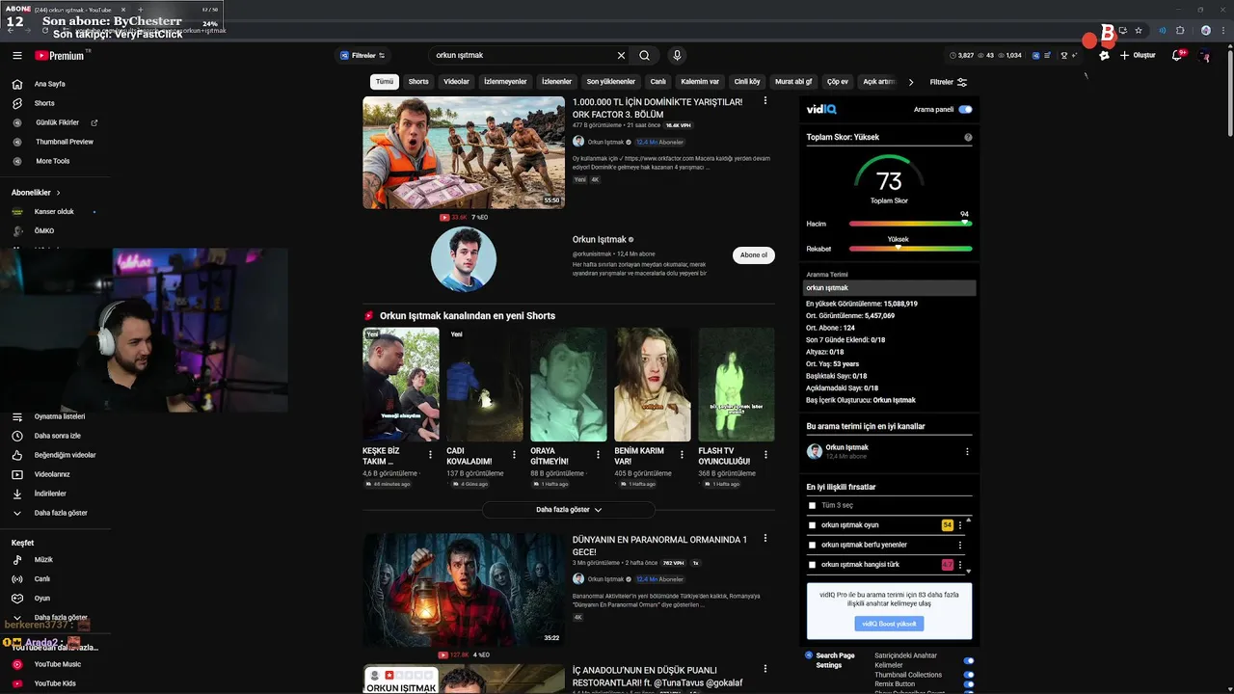Show more filter chips arrow
The width and height of the screenshot is (1234, 694).
coord(911,82)
